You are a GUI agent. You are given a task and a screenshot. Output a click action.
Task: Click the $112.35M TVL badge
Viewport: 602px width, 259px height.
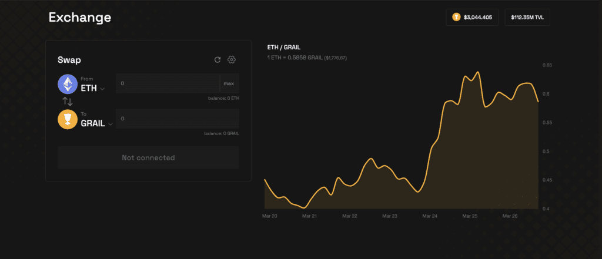point(527,17)
